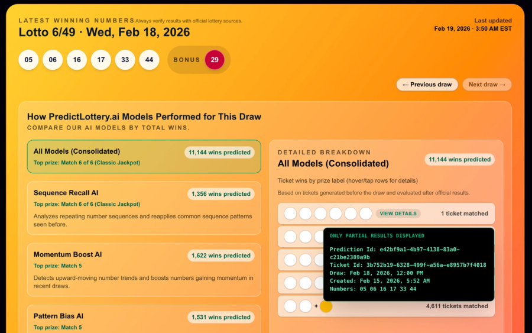Click "ONLY PARTIAL RESULTS DISPLAYED" tooltip header
The image size is (532, 333).
coord(377,235)
